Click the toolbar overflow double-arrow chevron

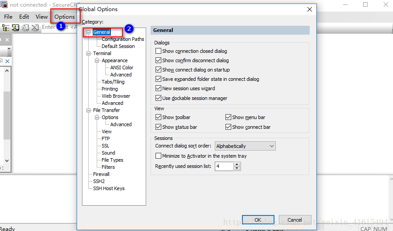9,48
